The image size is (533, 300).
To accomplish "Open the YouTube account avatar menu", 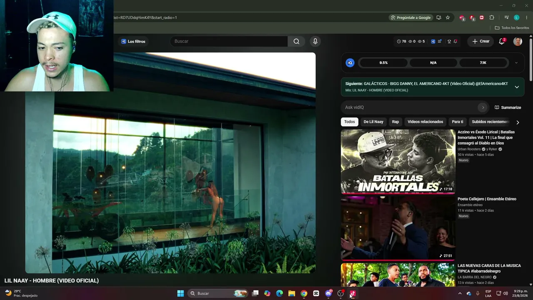I will point(518,41).
